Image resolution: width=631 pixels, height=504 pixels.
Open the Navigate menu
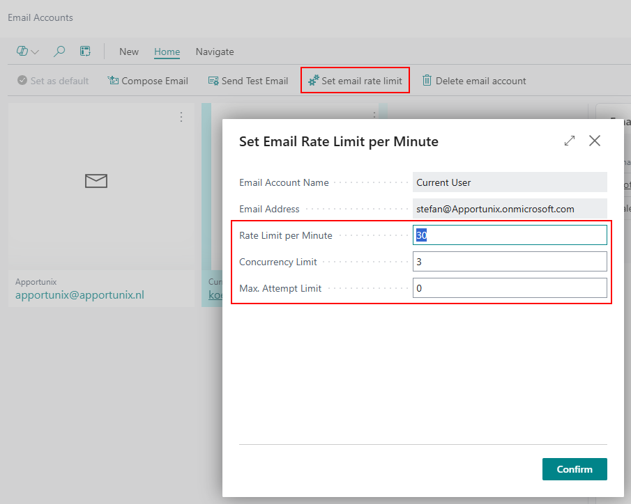coord(215,52)
